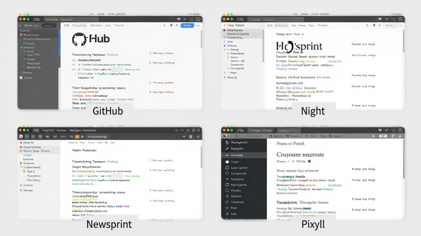The width and height of the screenshot is (421, 236).
Task: Click the blue button in GitHub window toolbar
Action: tap(187, 25)
